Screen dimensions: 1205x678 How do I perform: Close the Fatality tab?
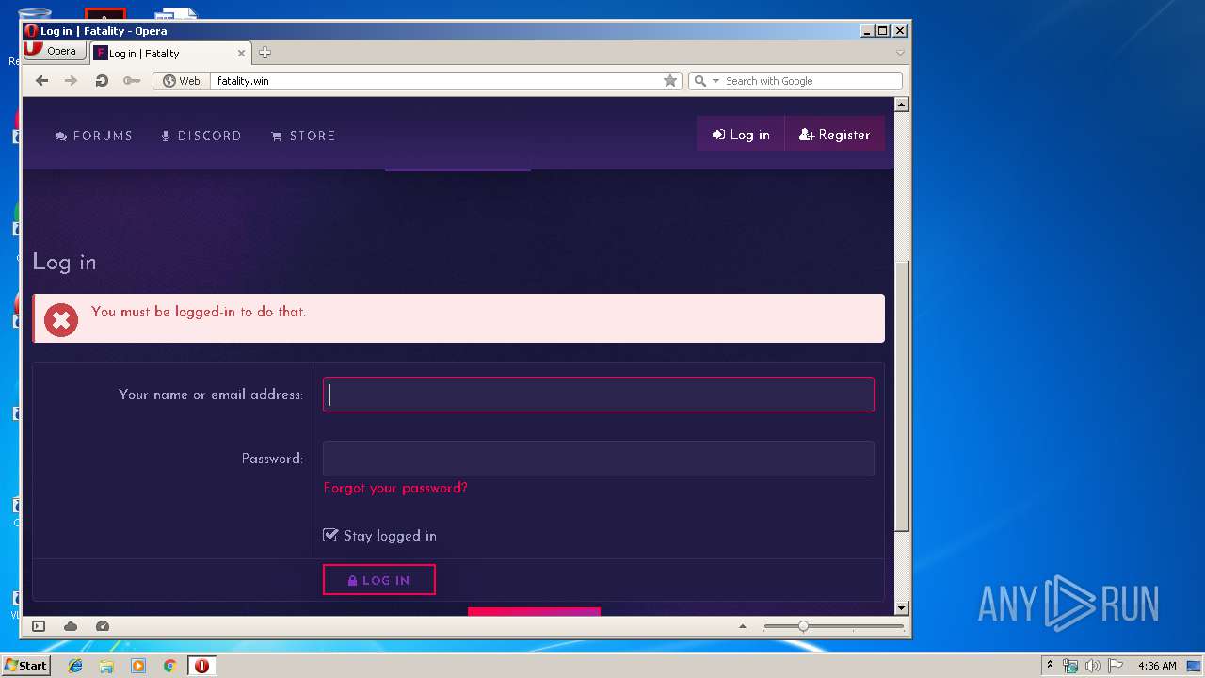(x=241, y=54)
